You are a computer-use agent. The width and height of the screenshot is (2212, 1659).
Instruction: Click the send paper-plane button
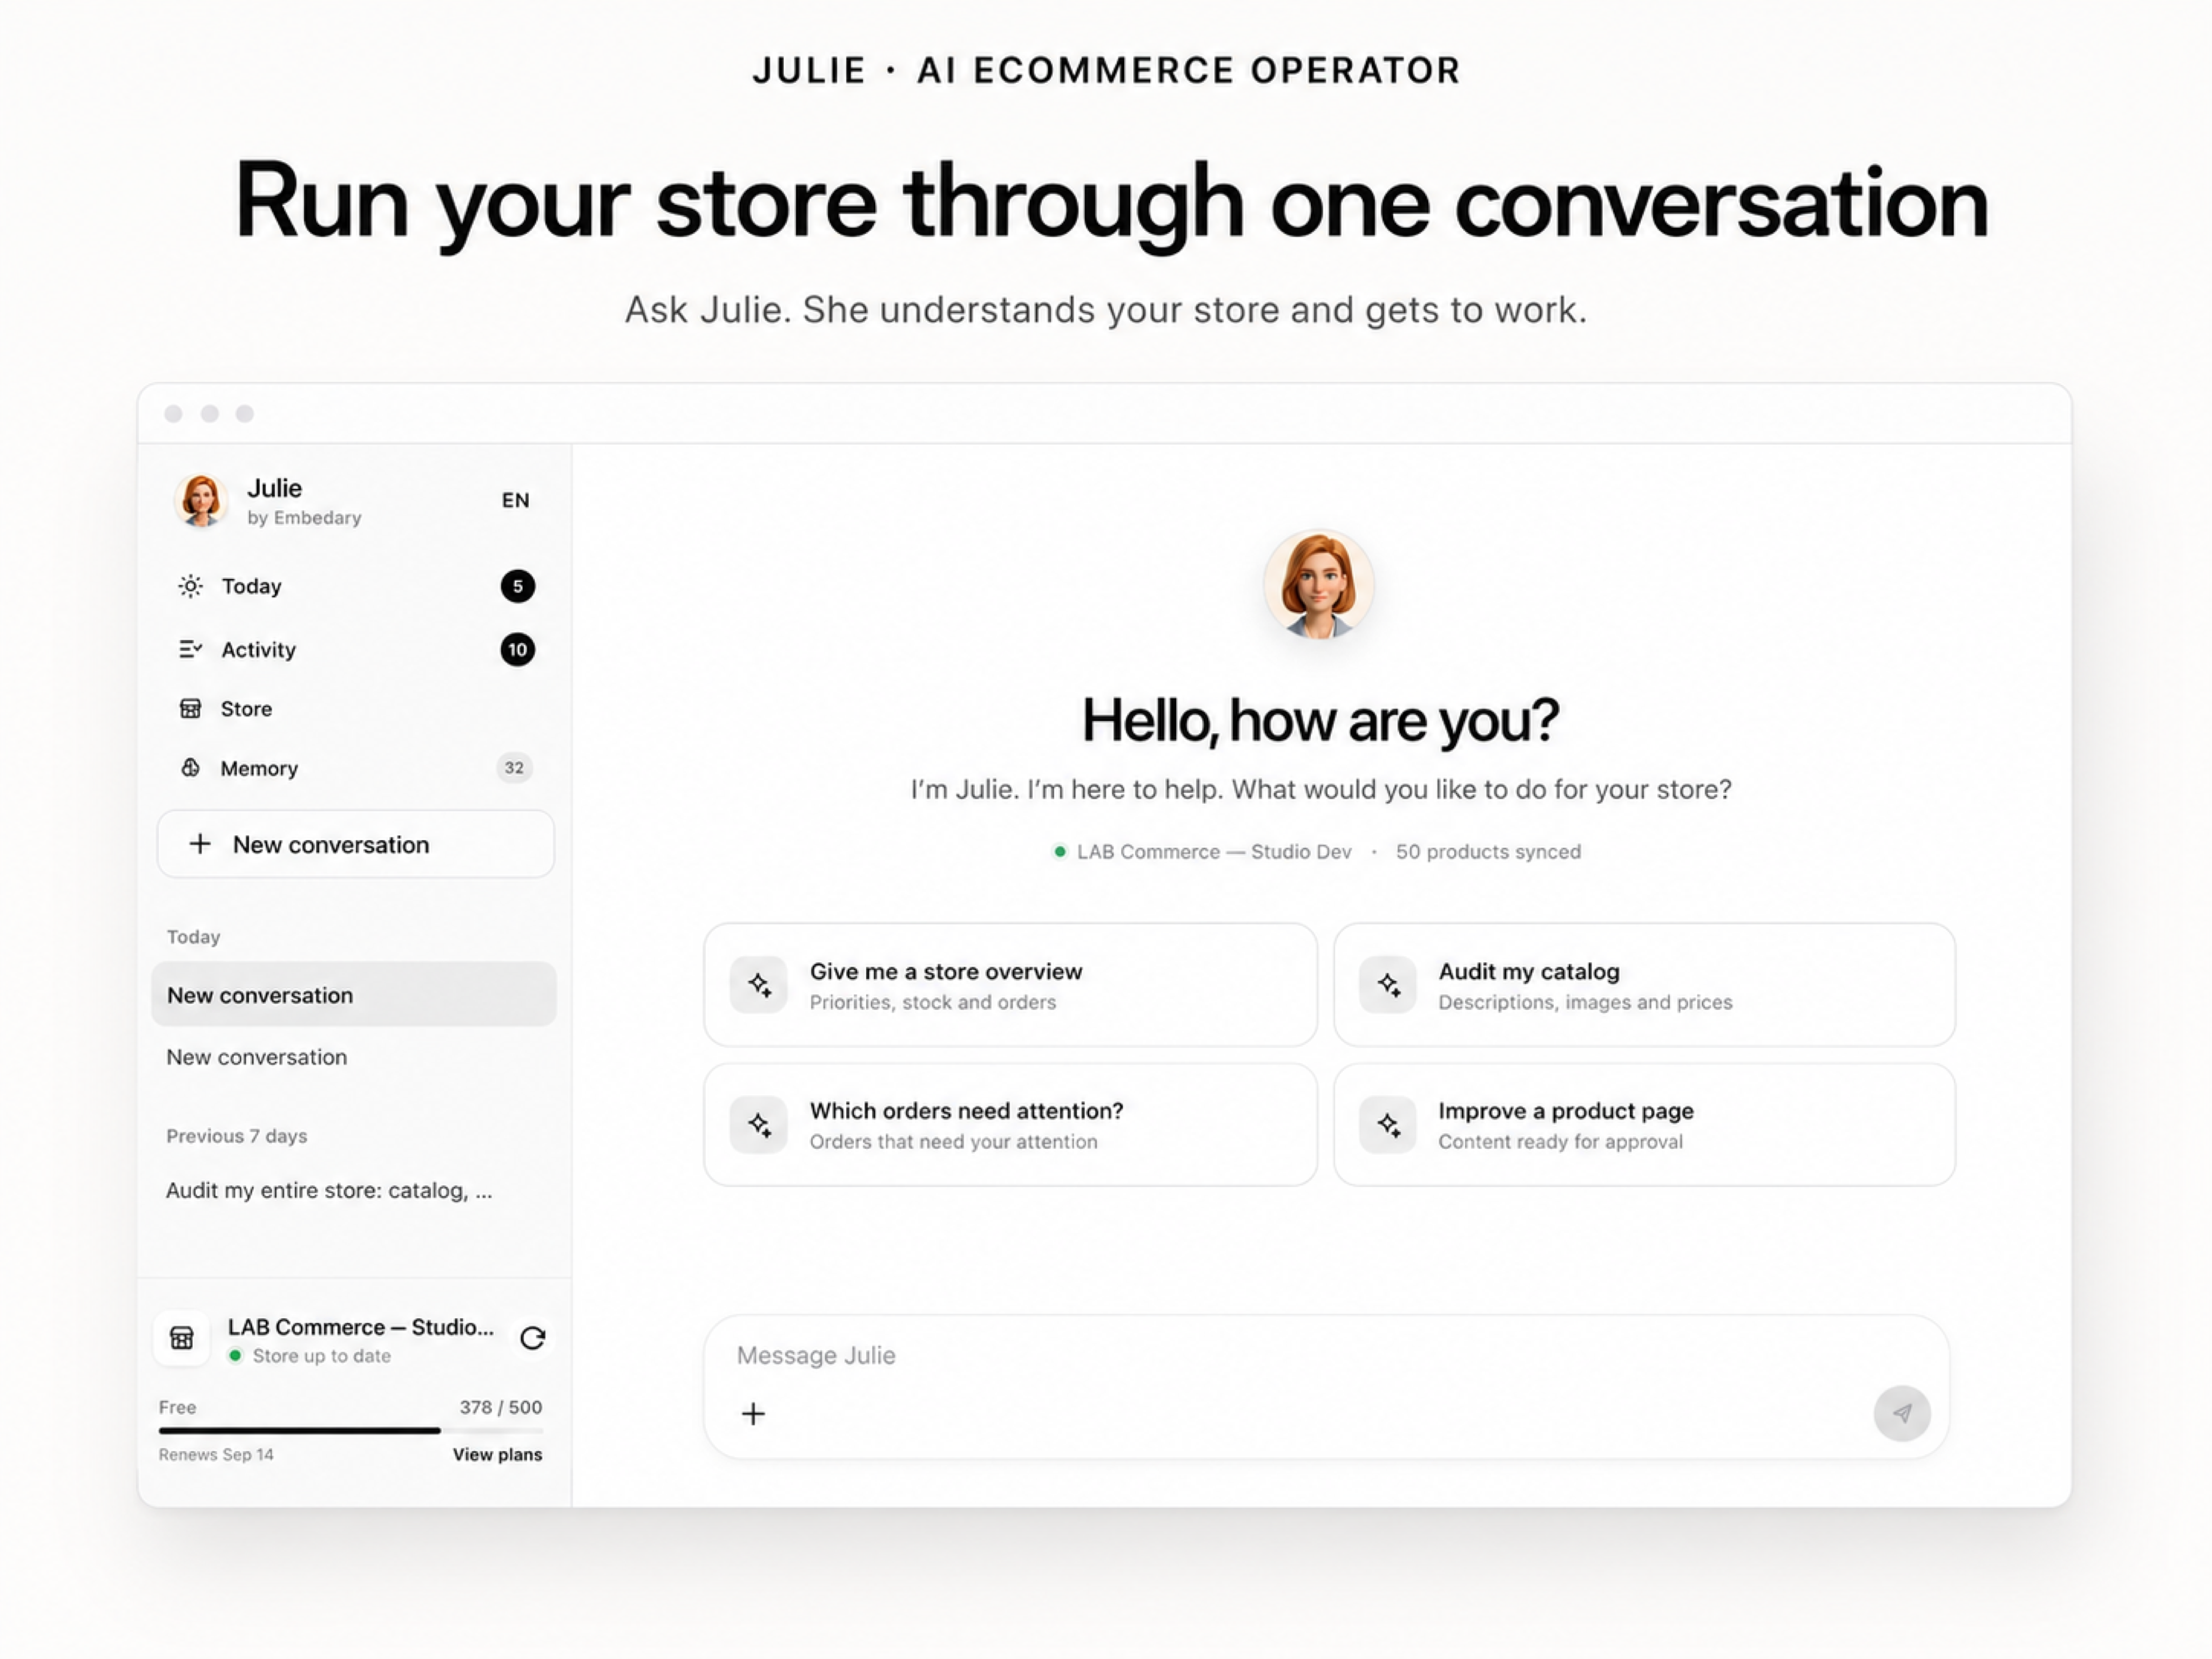(1902, 1413)
